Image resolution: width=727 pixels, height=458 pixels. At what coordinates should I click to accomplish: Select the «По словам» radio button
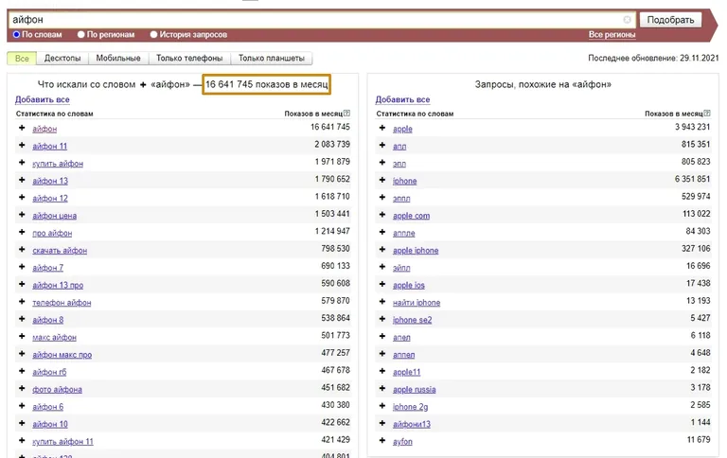(x=17, y=34)
